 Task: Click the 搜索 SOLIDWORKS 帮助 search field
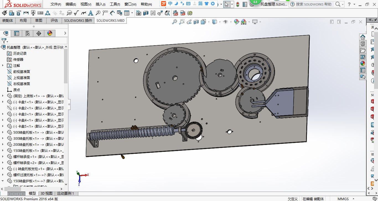[x=314, y=4]
